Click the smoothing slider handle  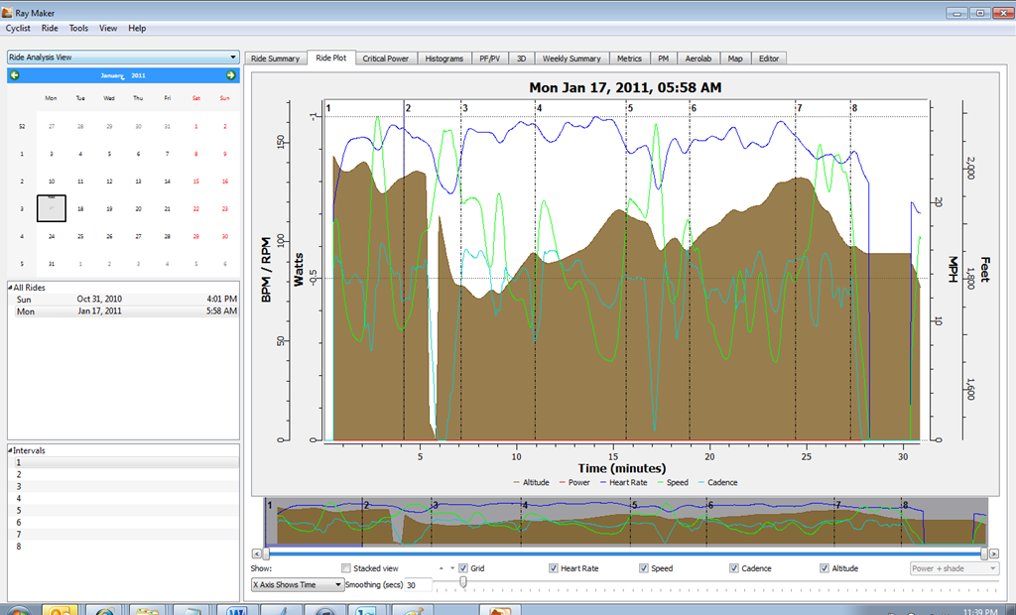[x=462, y=582]
